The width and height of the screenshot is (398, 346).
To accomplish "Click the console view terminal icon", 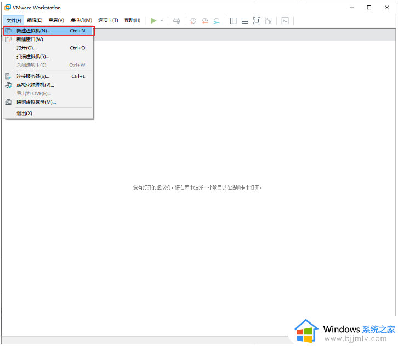I will pos(285,20).
